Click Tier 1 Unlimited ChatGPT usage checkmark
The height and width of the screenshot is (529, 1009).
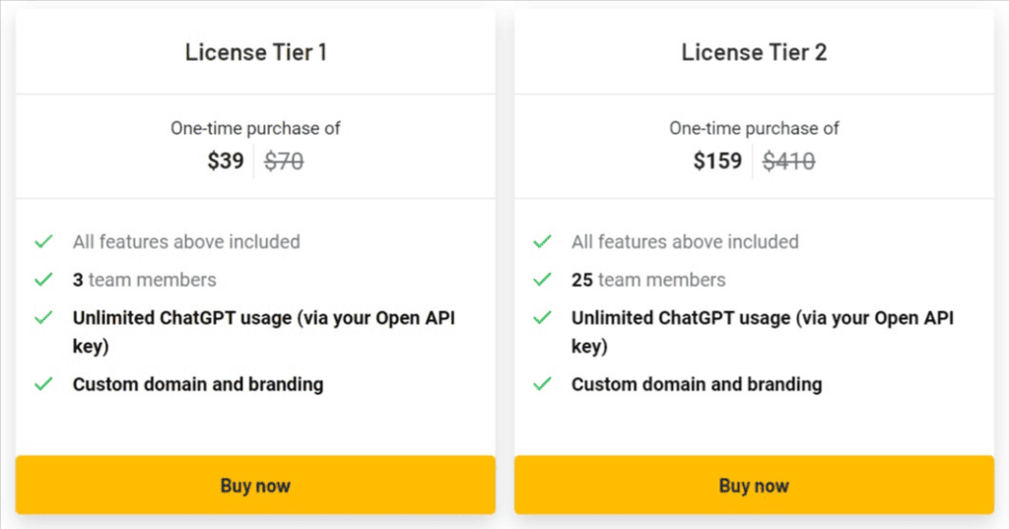click(x=43, y=318)
